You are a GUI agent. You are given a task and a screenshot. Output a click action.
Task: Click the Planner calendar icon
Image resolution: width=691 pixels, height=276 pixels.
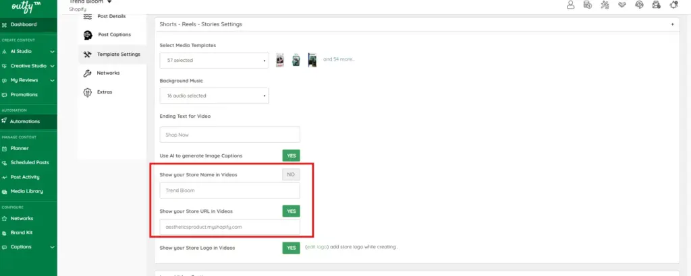pos(5,149)
